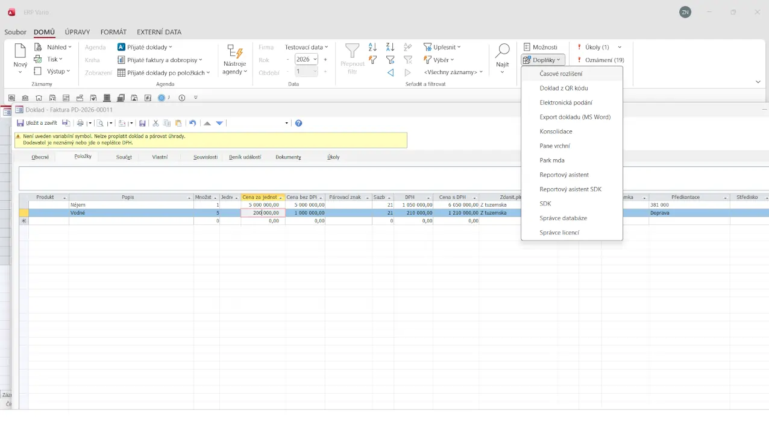Expand the Rok 2026 combo box
This screenshot has height=422, width=769.
pos(315,60)
